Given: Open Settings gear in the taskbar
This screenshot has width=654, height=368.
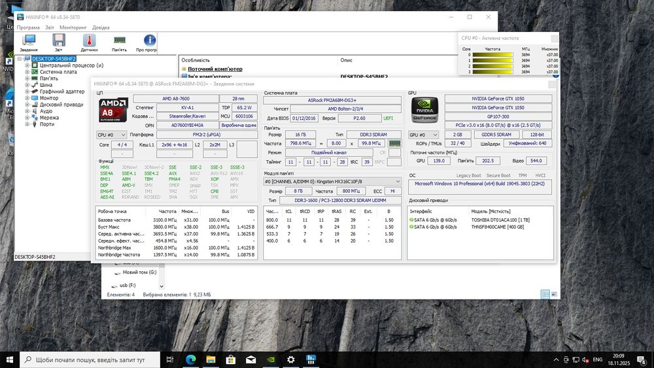Looking at the screenshot, I should click(x=291, y=360).
